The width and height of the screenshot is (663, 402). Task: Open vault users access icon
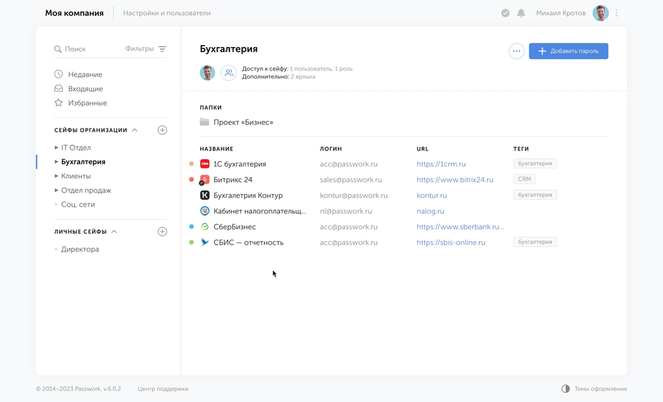229,73
